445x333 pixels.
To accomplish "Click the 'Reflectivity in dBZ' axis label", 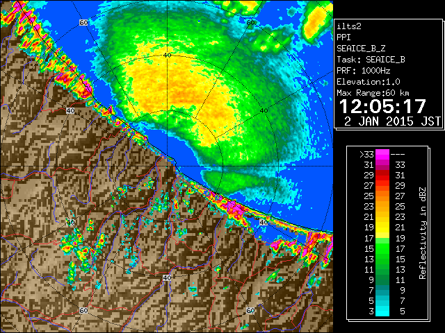I will click(x=422, y=233).
